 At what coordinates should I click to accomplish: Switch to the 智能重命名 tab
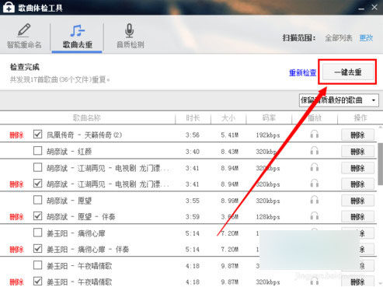point(24,37)
